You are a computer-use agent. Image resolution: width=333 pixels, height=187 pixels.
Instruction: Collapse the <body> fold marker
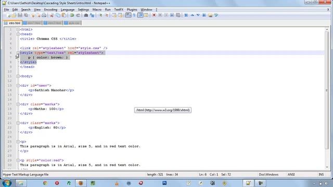[18, 76]
